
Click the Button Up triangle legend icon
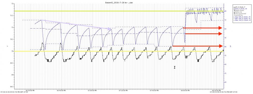(x=235, y=12)
